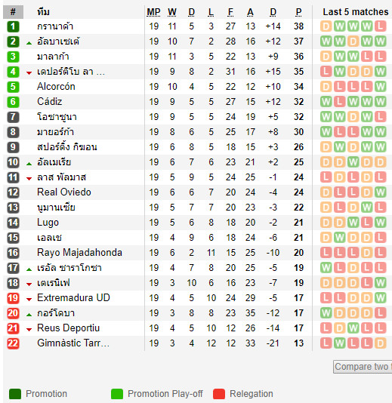This screenshot has height=403, width=392.
Task: Click the red rank 22 badge
Action: tap(13, 343)
